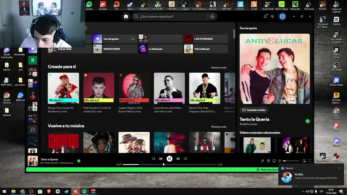This screenshot has width=347, height=195.
Task: Adjust the volume slider
Action: pyautogui.click(x=291, y=161)
